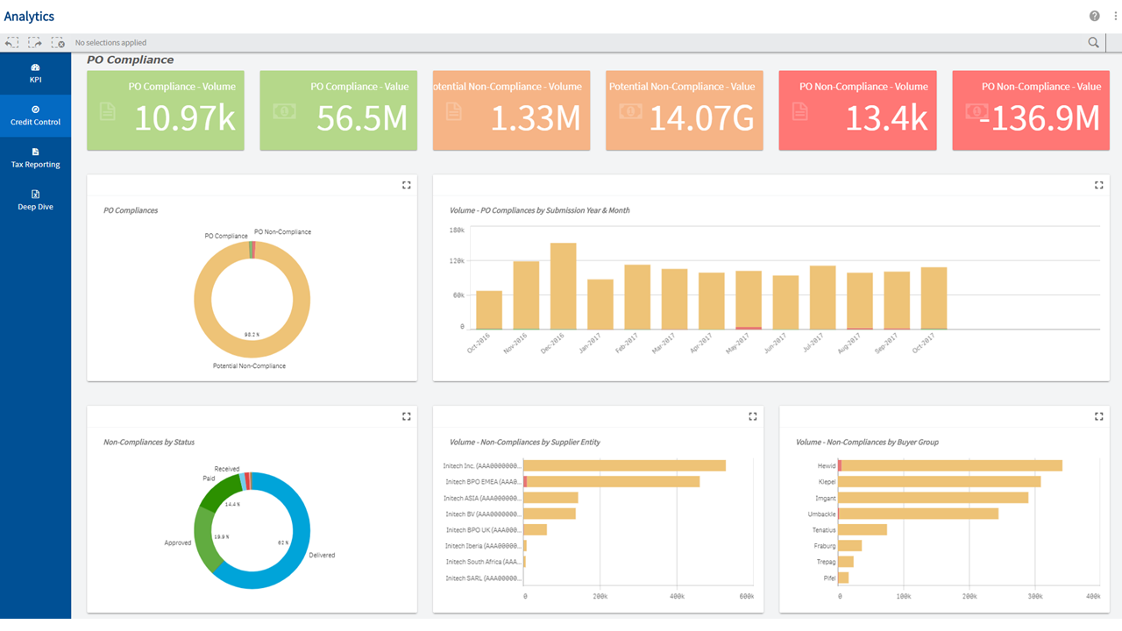Select the Hewid bar in Buyer Group chart
This screenshot has height=631, width=1122.
951,465
